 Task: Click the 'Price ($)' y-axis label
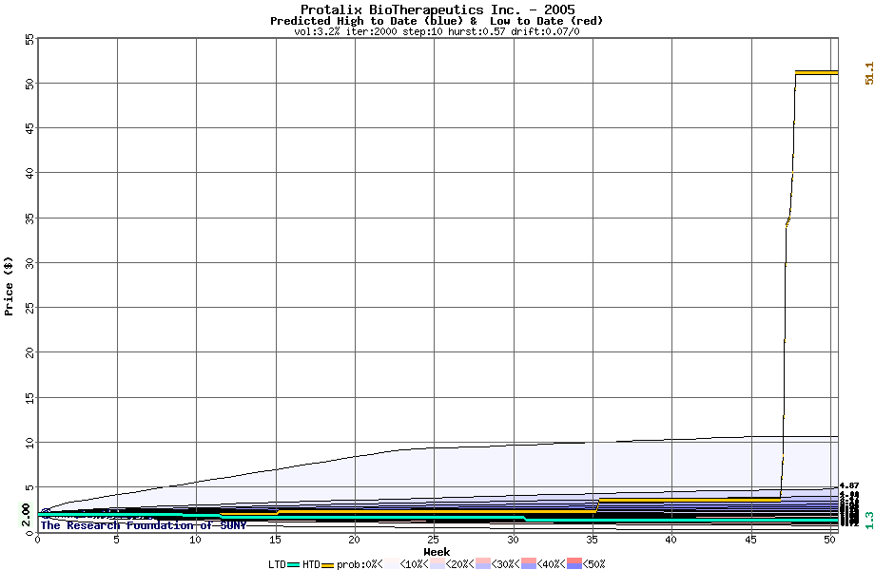tap(9, 286)
